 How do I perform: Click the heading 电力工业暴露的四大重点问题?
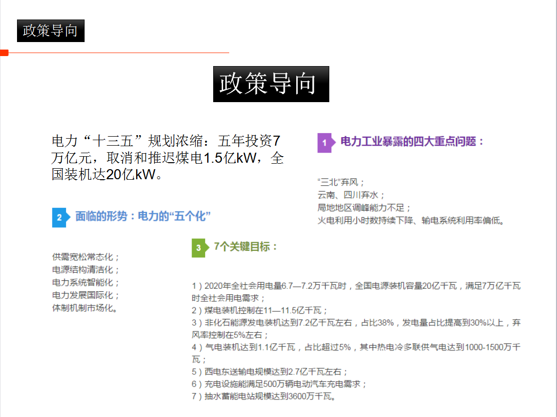(x=412, y=142)
